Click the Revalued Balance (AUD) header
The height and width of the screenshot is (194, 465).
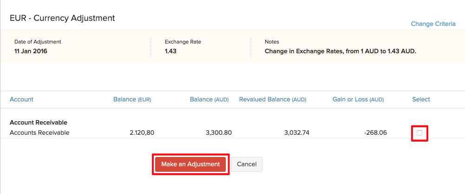(x=272, y=99)
